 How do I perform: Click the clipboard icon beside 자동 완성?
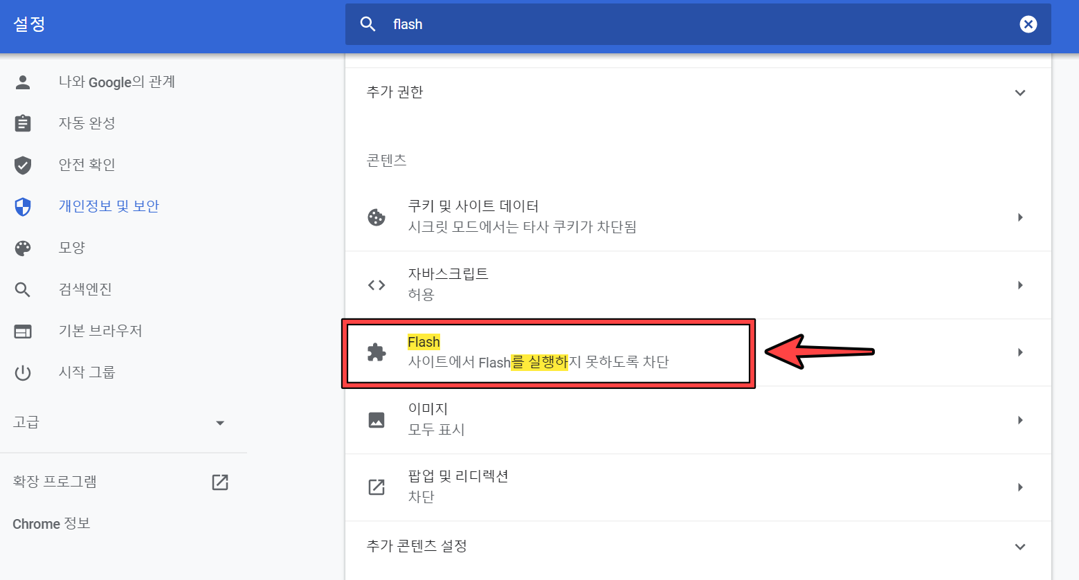(23, 123)
